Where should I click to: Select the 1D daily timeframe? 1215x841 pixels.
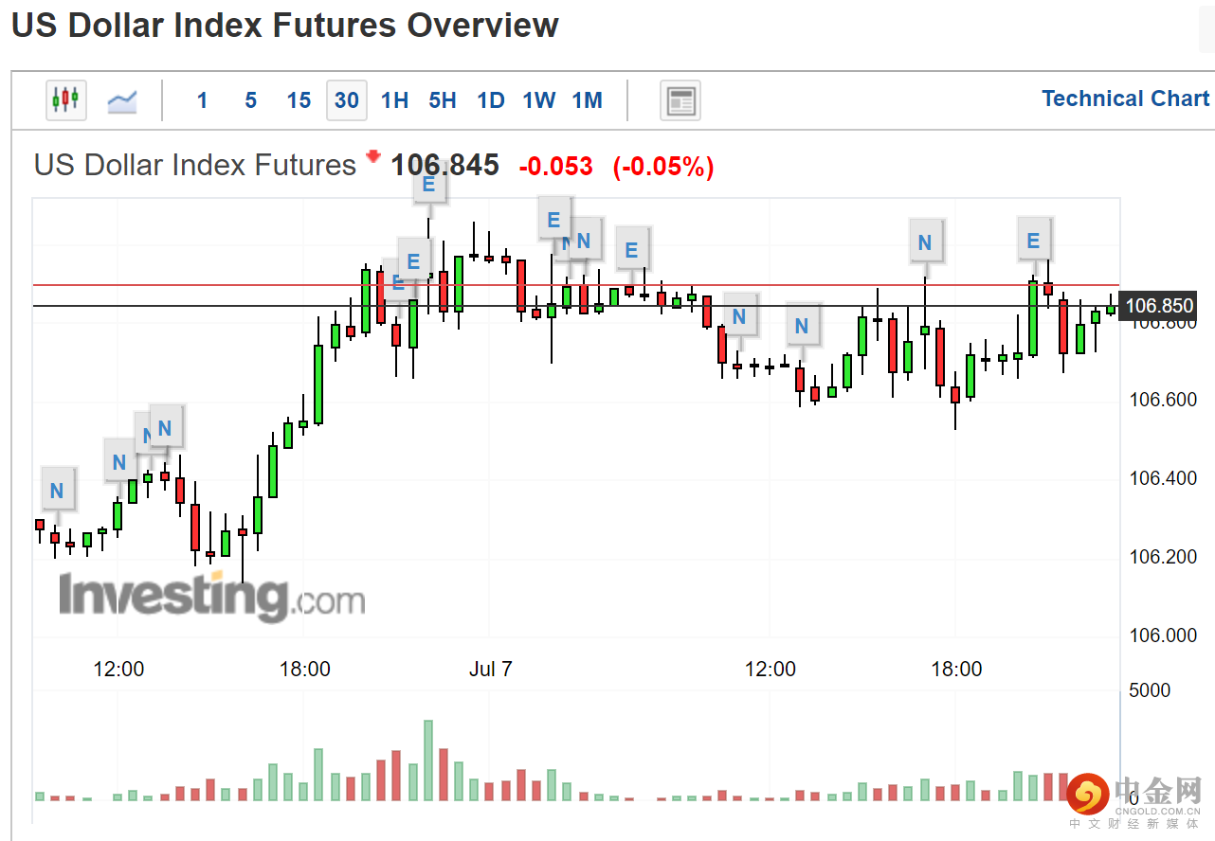click(491, 100)
